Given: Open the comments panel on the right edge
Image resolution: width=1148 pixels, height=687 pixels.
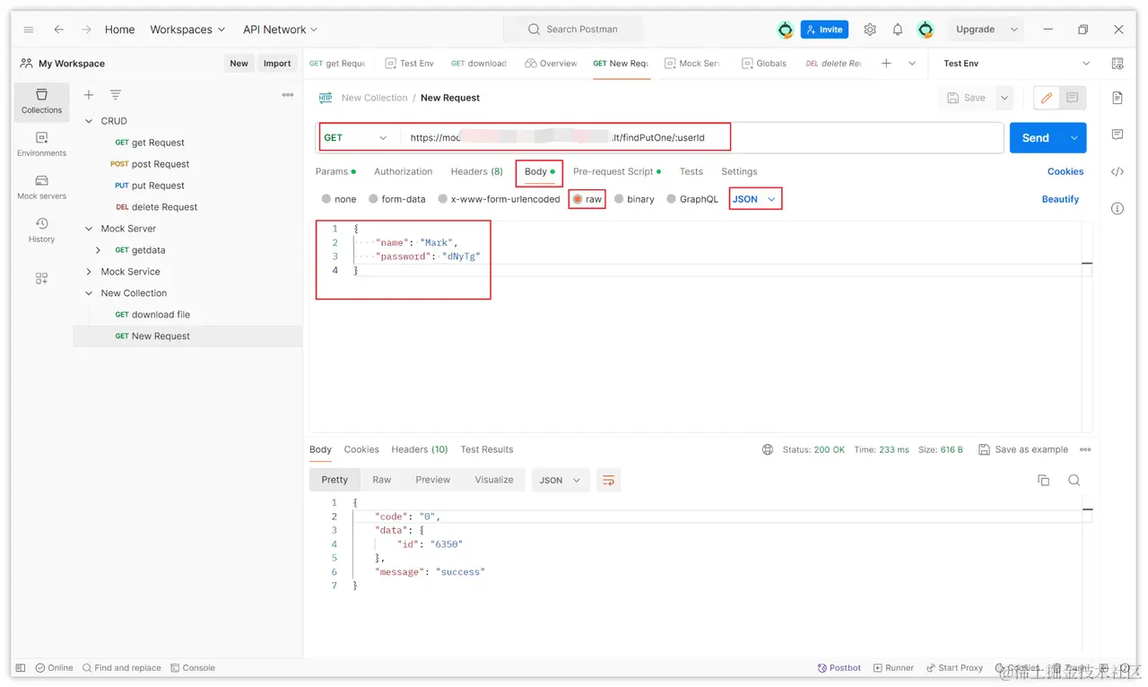Looking at the screenshot, I should pyautogui.click(x=1116, y=135).
